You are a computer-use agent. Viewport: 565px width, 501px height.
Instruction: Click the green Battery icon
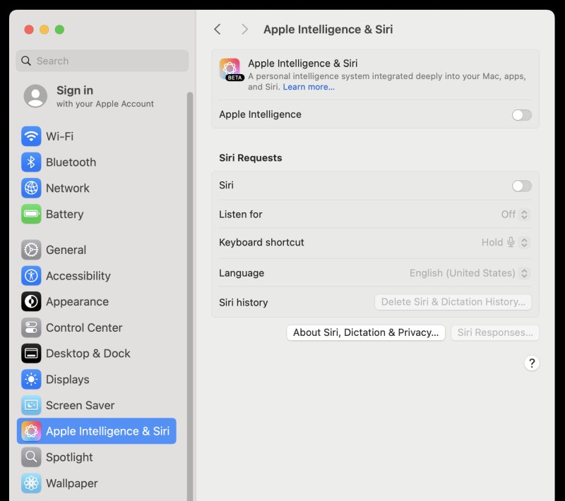pos(31,215)
